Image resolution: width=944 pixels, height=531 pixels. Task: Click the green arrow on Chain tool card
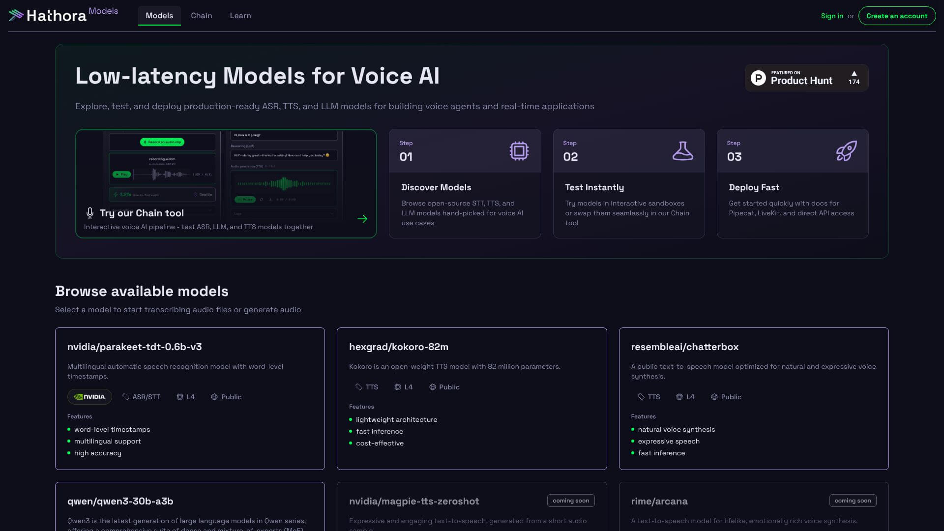coord(362,219)
